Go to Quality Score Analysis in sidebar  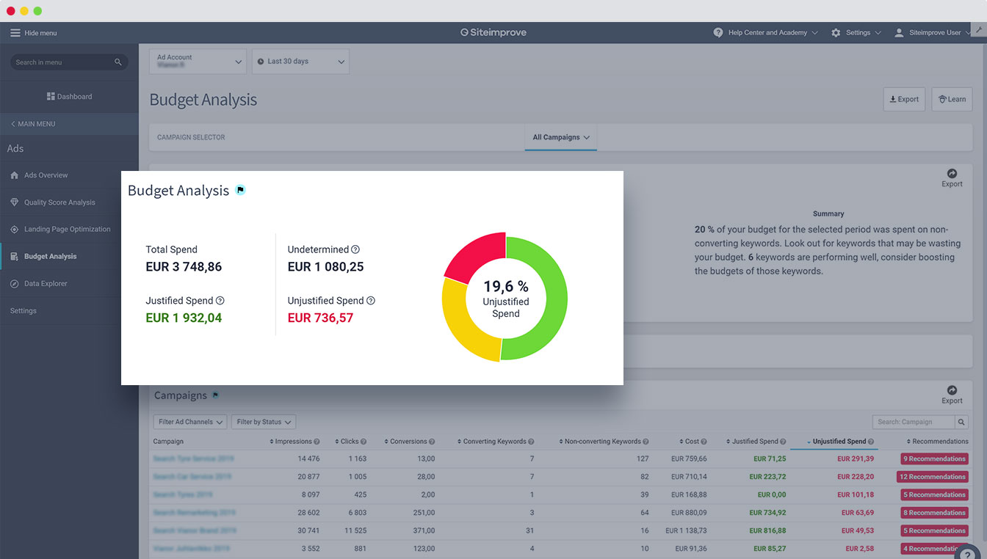pyautogui.click(x=59, y=202)
